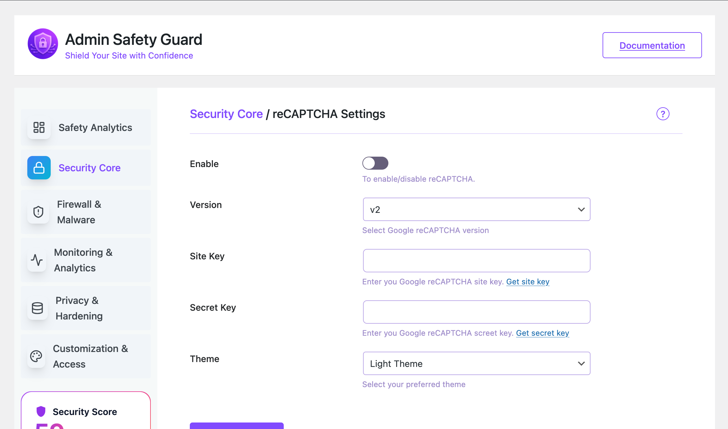Click into the Site Key input field
The image size is (728, 429).
(x=476, y=261)
